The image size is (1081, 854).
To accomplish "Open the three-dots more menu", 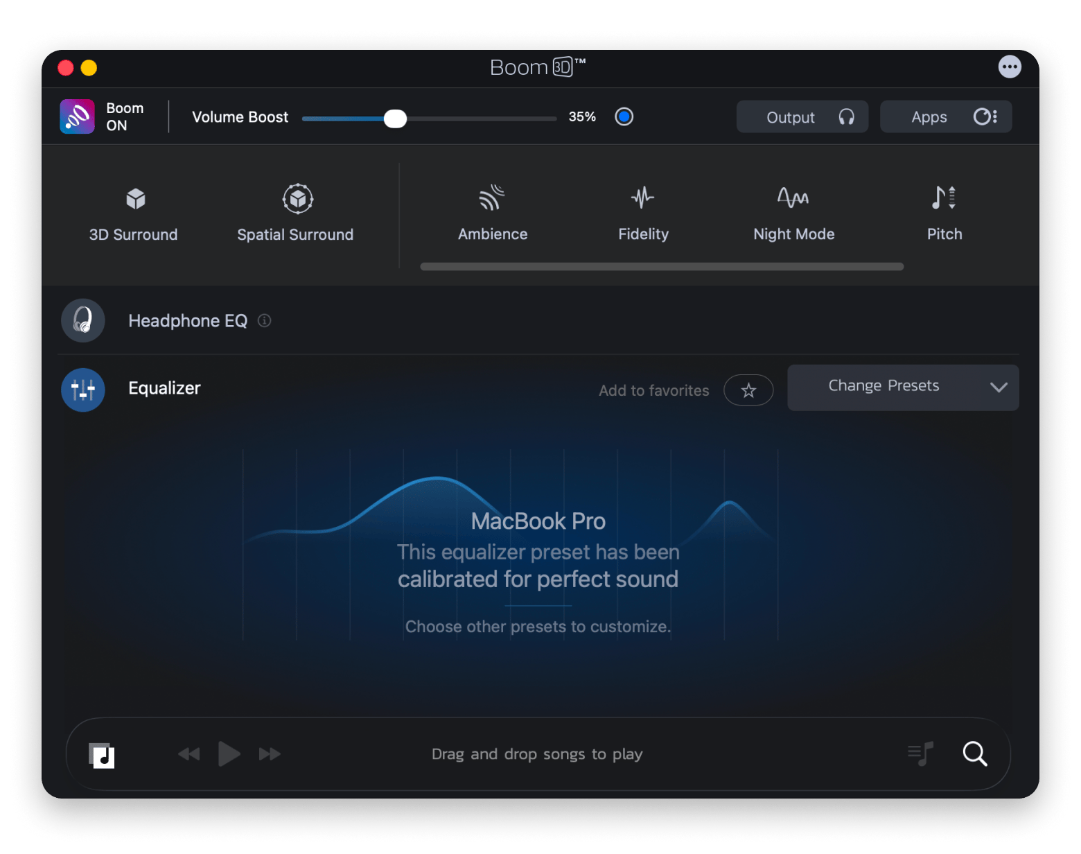I will pyautogui.click(x=1010, y=67).
